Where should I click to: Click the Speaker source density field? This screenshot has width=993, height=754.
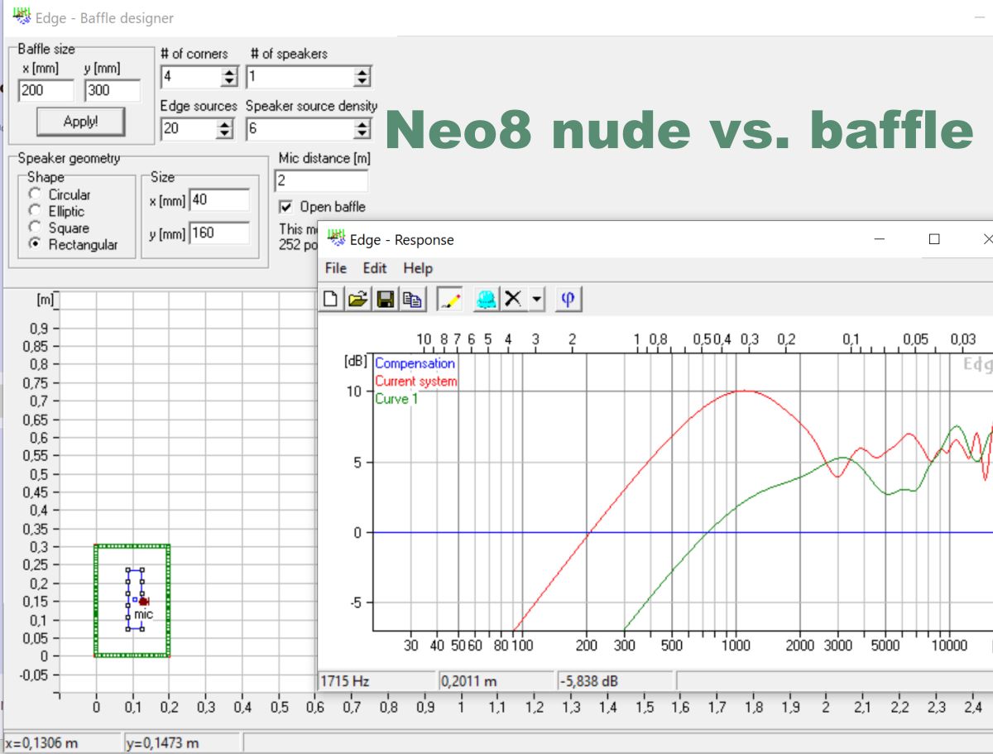pos(299,128)
